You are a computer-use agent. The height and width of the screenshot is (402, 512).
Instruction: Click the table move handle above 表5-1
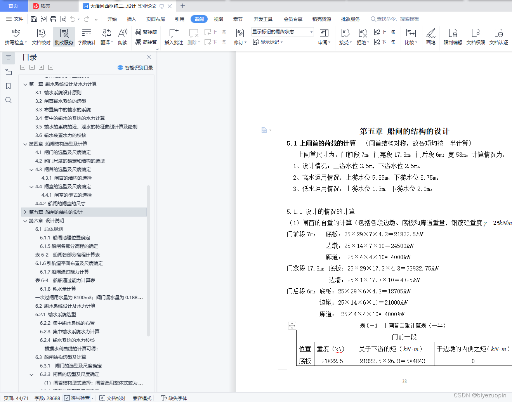(292, 326)
